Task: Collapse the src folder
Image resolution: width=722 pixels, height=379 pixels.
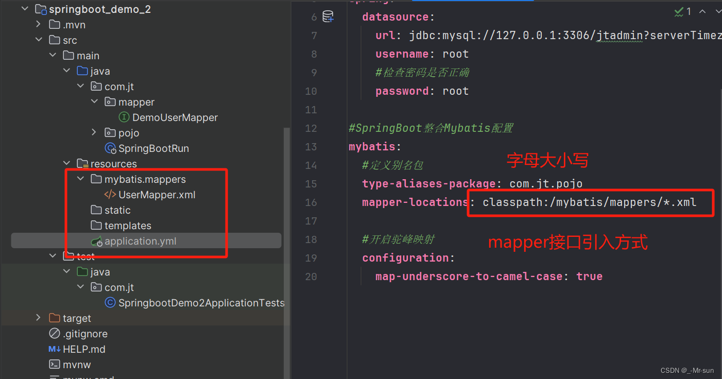Action: pyautogui.click(x=39, y=40)
